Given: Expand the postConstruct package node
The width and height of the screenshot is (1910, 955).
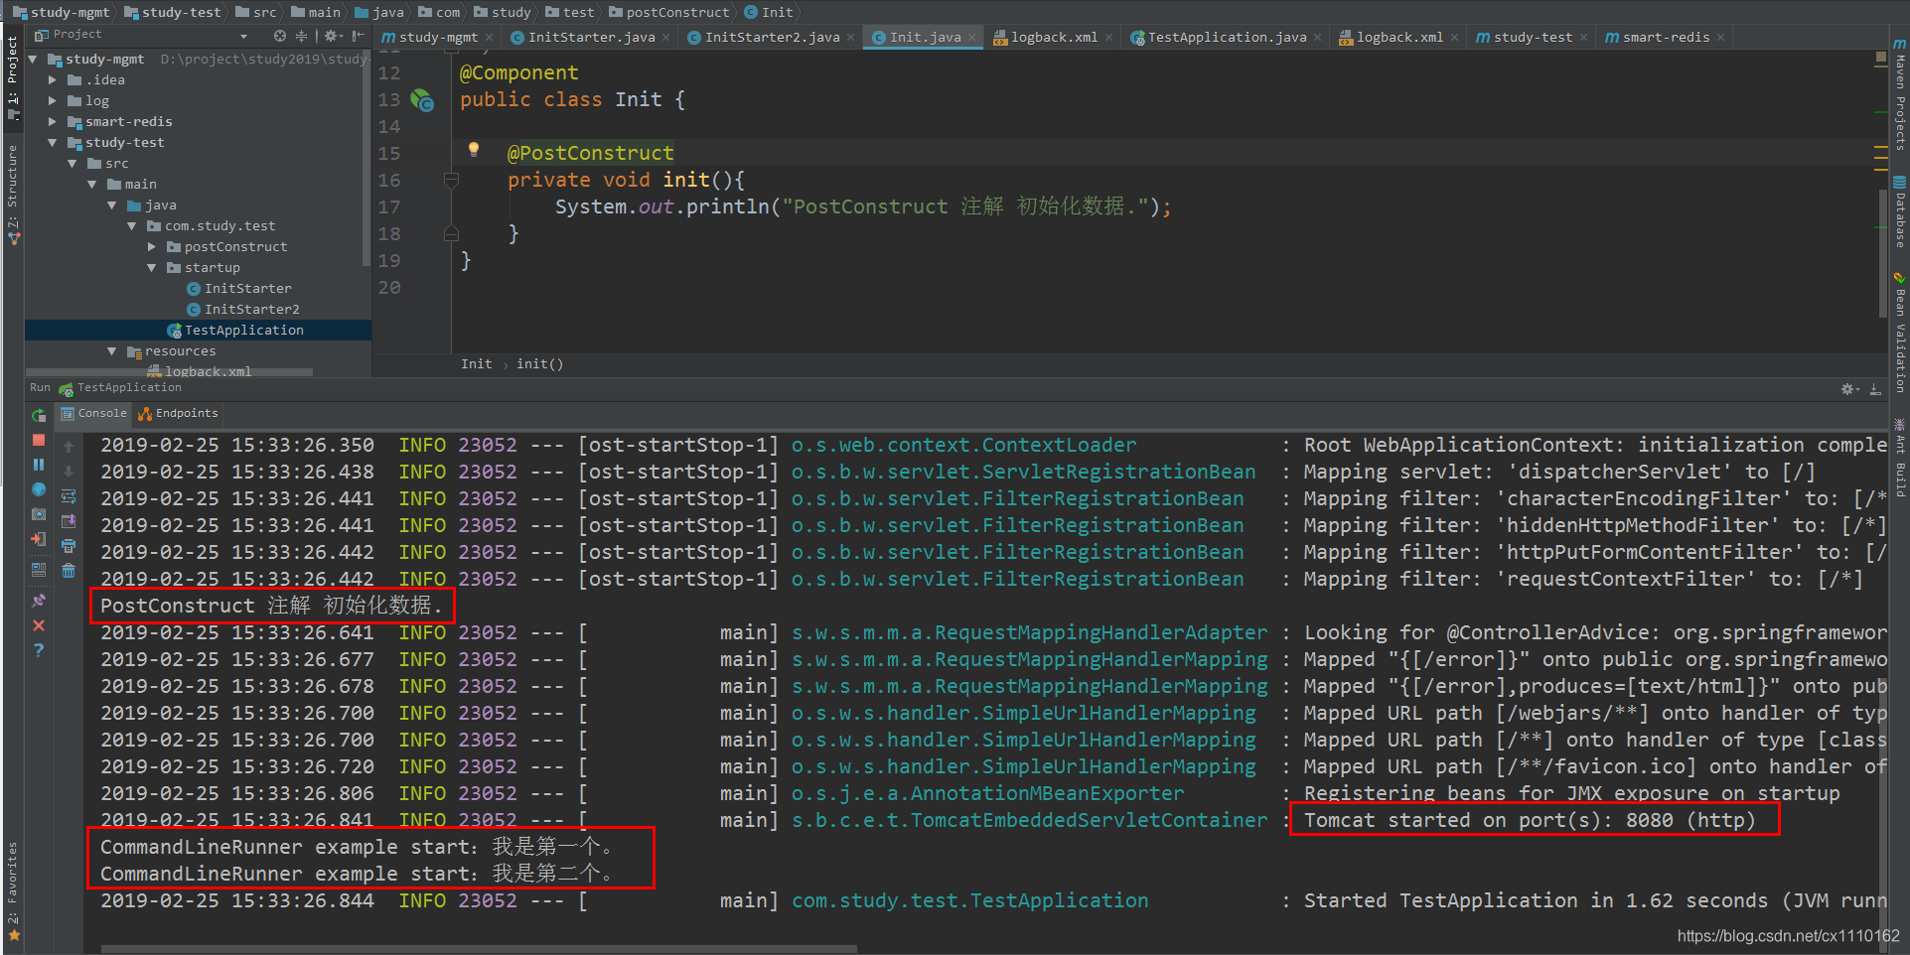Looking at the screenshot, I should point(152,247).
